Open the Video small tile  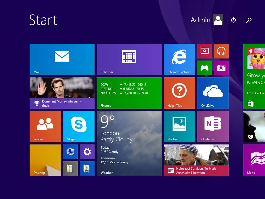[204, 51]
